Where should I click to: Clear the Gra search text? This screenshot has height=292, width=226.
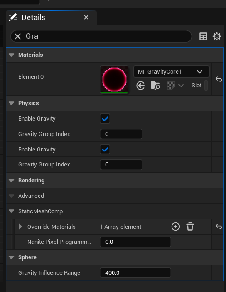tap(18, 36)
